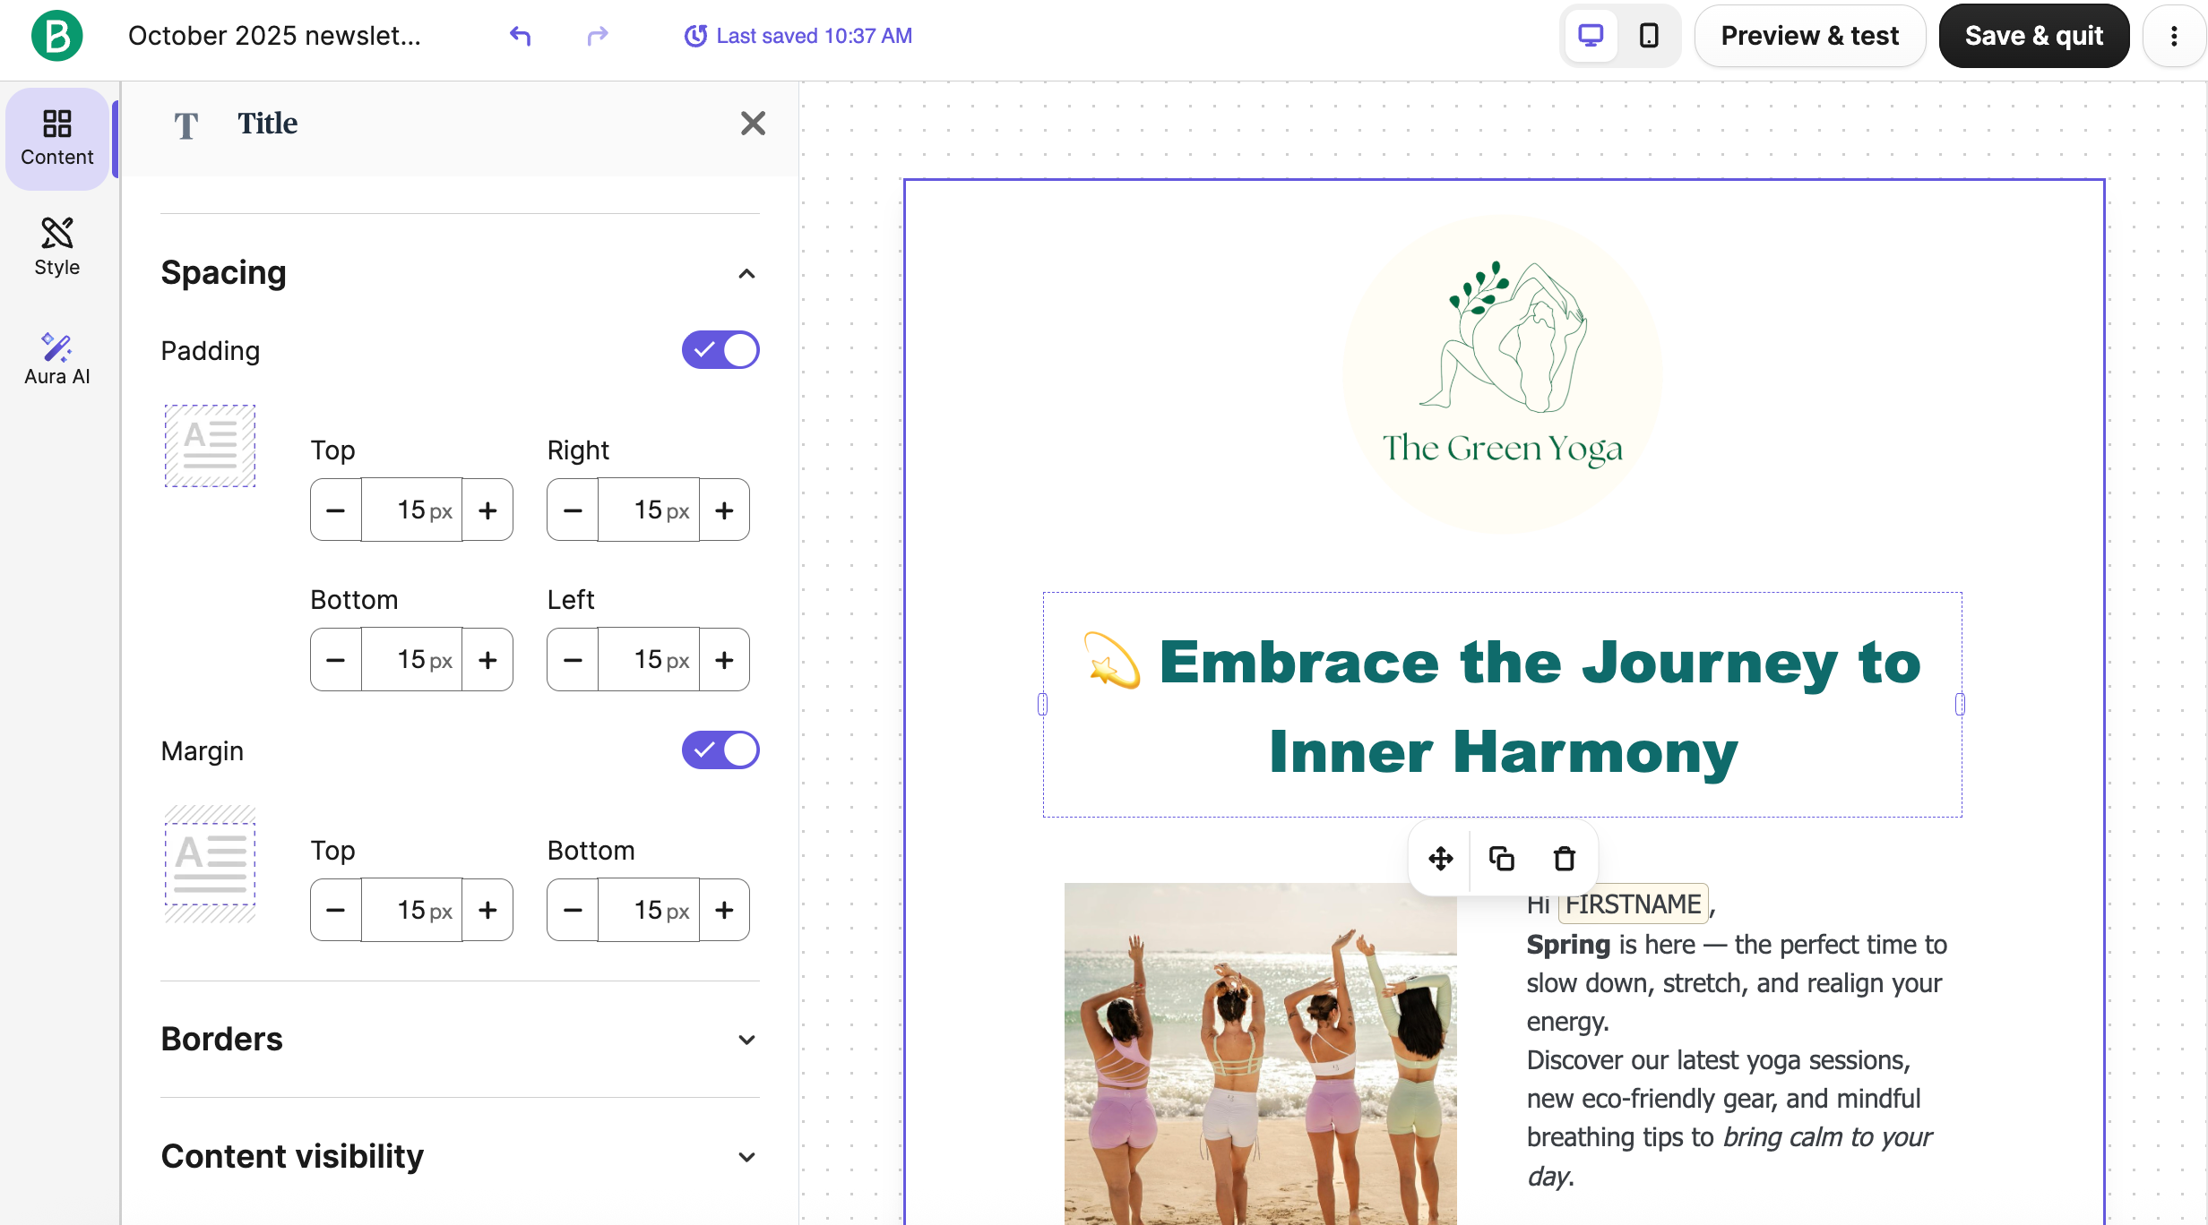Collapse the Spacing section
The width and height of the screenshot is (2208, 1225).
[746, 273]
